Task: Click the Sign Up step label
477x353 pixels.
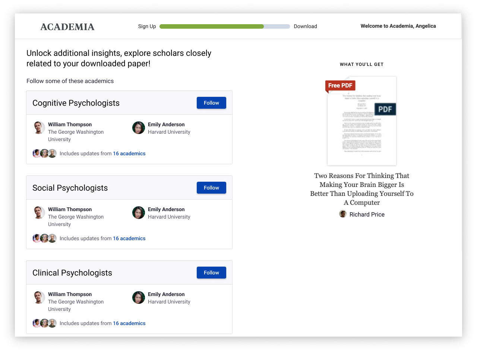Action: tap(147, 26)
